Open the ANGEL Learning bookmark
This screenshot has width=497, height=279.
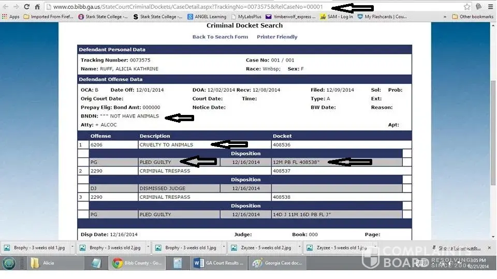(207, 17)
